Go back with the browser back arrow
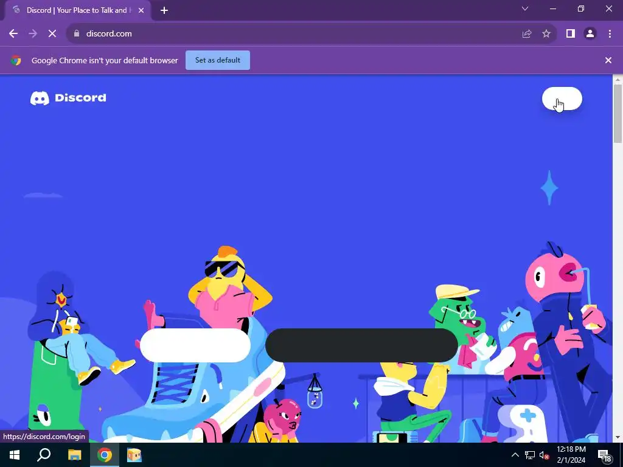 (x=13, y=34)
